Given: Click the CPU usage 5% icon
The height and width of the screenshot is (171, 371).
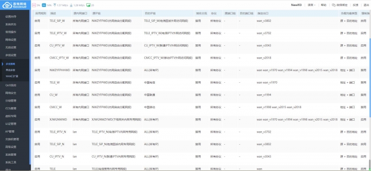Looking at the screenshot, I should tap(34, 5).
